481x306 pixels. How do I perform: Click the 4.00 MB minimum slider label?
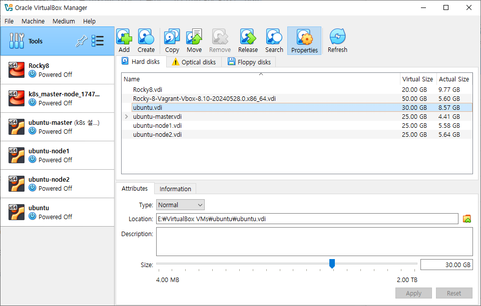(168, 280)
